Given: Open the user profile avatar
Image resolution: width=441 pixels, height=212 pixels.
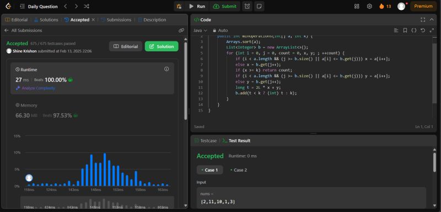Looking at the screenshot, I should pyautogui.click(x=401, y=6).
